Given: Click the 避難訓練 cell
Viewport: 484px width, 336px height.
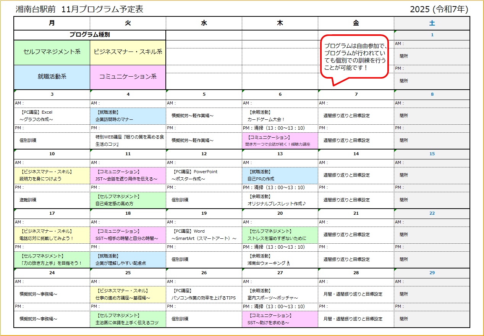Looking at the screenshot, I should [x=52, y=200].
